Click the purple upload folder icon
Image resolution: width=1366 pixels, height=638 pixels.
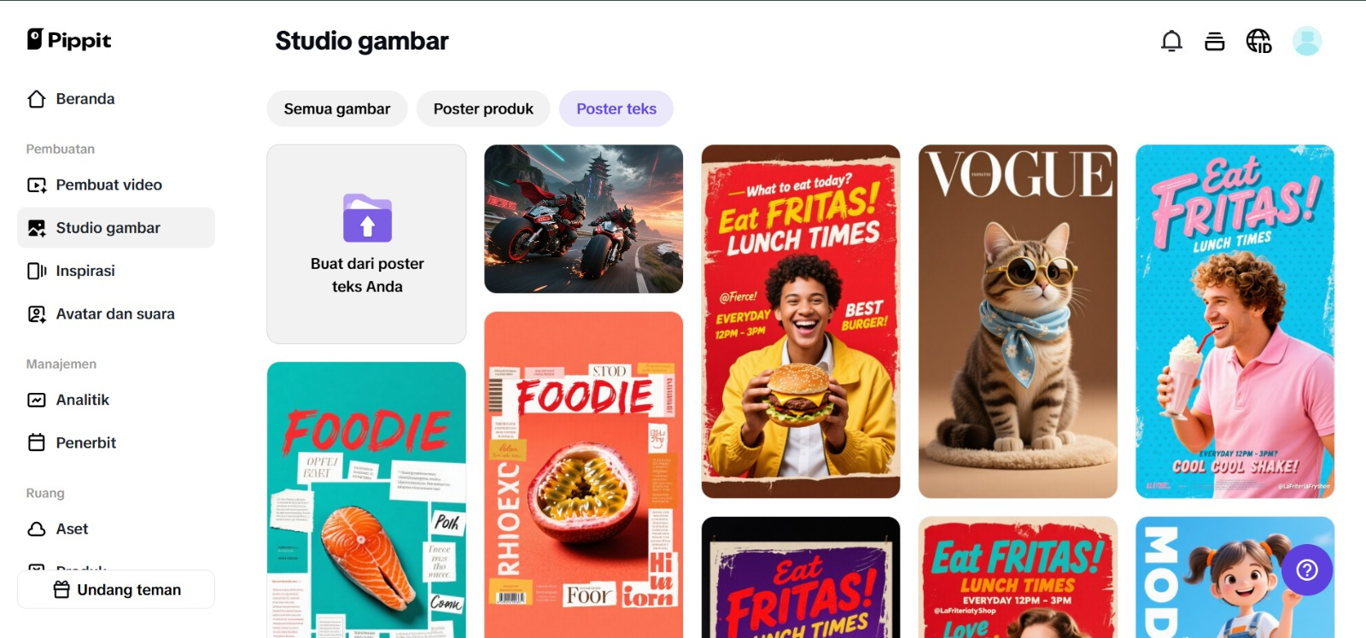367,219
